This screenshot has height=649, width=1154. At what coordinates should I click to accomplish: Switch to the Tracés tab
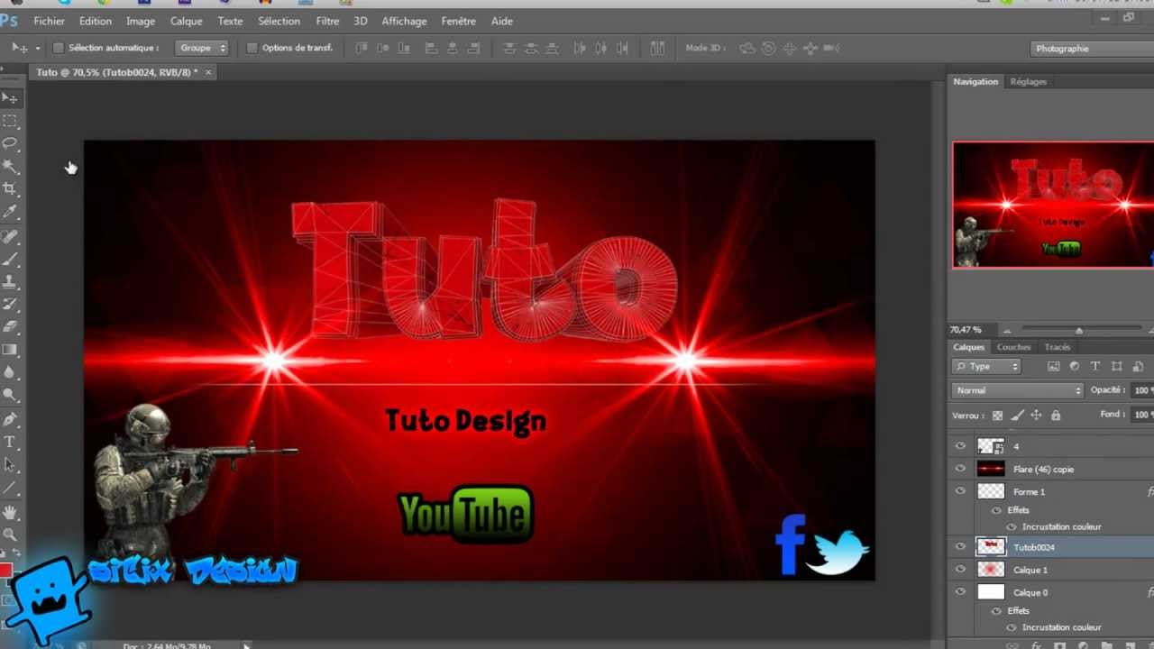click(1057, 347)
